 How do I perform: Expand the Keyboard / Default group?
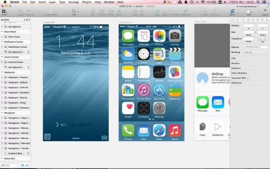point(2,82)
